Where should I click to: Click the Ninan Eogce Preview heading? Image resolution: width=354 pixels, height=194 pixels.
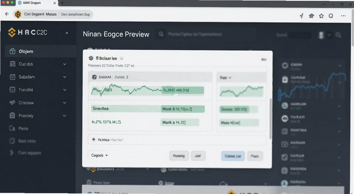(116, 34)
